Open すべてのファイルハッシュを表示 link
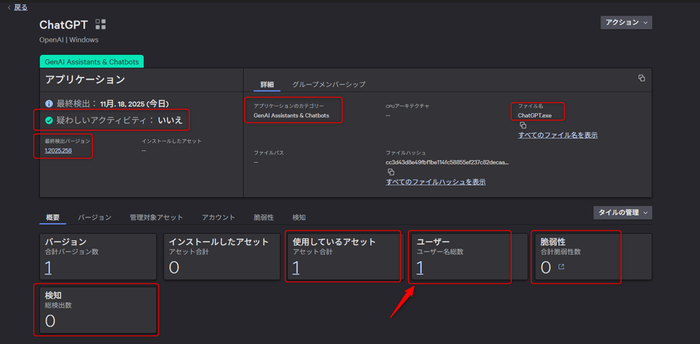700x344 pixels. click(436, 182)
